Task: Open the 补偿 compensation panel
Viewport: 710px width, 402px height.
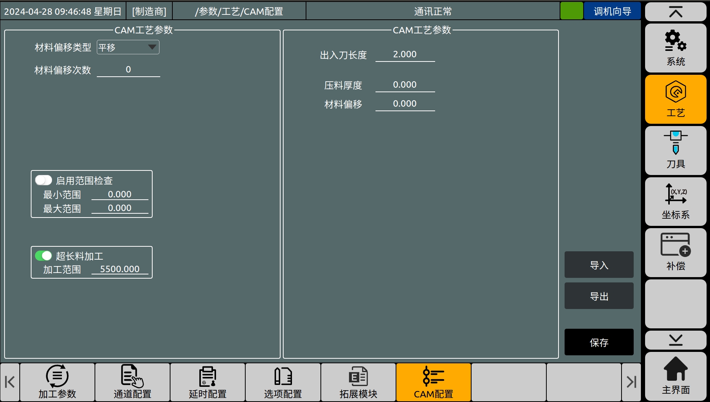Action: pyautogui.click(x=675, y=252)
